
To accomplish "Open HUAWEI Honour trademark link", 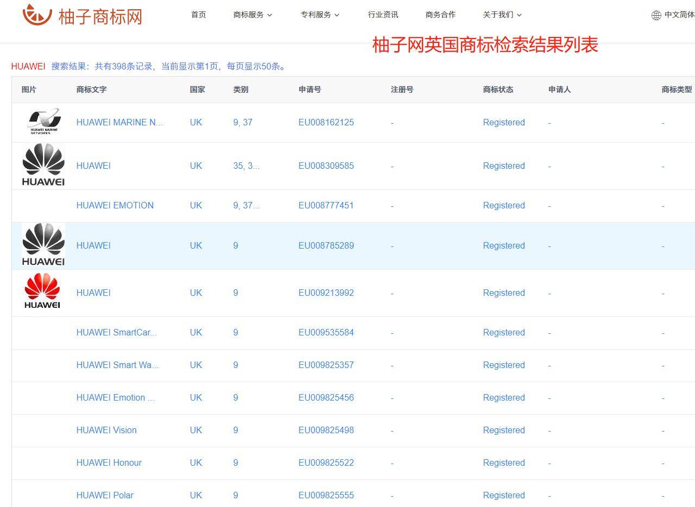I will pyautogui.click(x=109, y=462).
